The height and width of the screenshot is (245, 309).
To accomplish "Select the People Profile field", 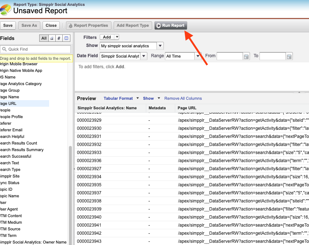I will pyautogui.click(x=11, y=117).
